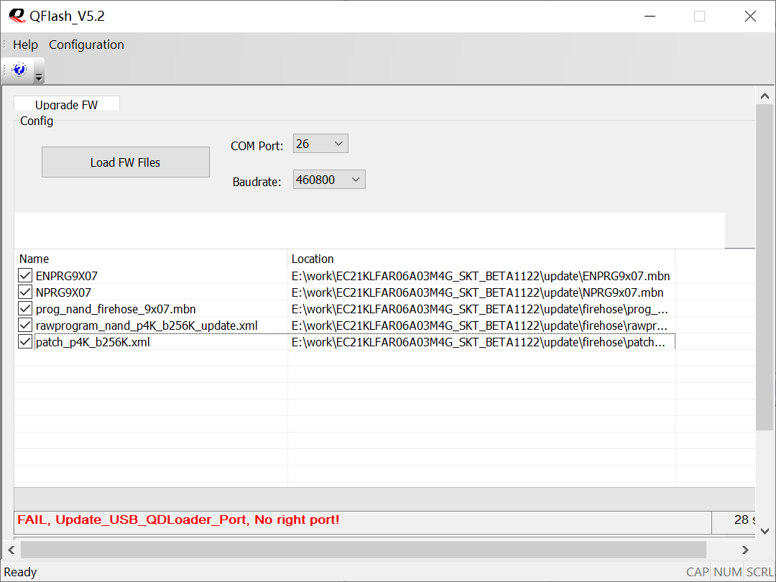Click the NUM indicator in status bar
This screenshot has height=582, width=776.
(x=727, y=572)
